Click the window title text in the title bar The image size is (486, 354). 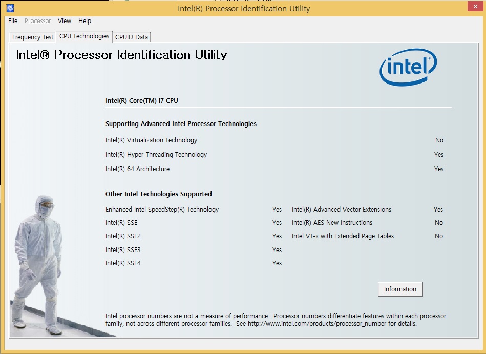coord(244,8)
